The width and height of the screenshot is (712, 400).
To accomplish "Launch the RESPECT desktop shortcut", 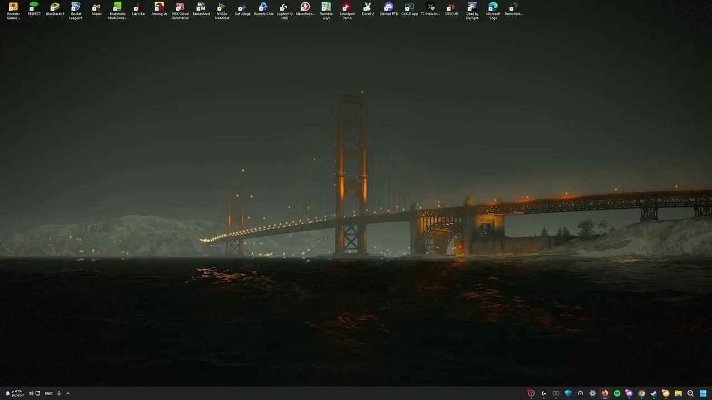I will [34, 9].
